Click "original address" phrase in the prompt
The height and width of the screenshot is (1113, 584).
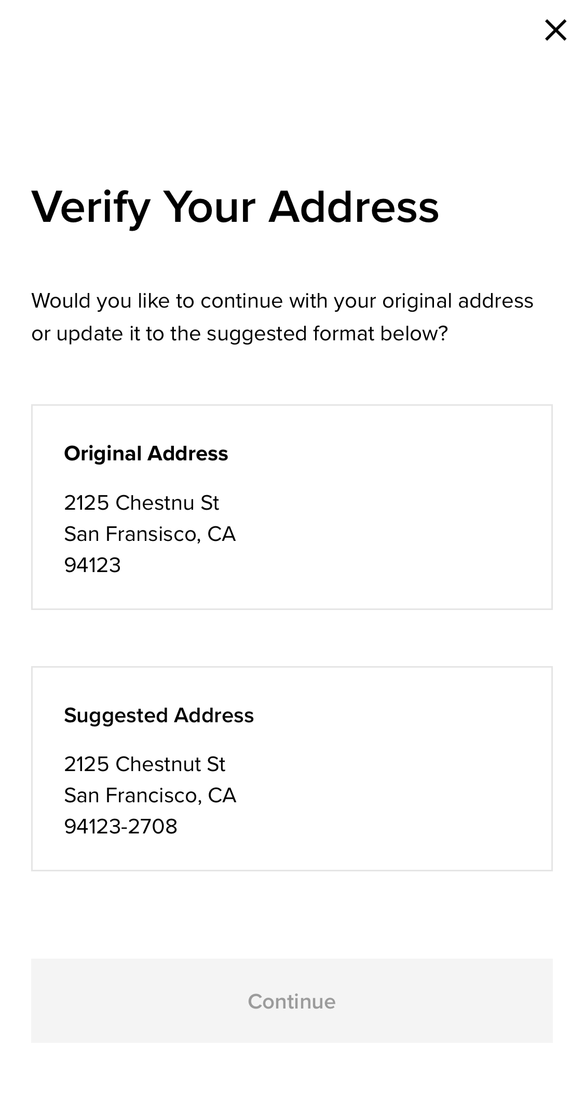(457, 301)
